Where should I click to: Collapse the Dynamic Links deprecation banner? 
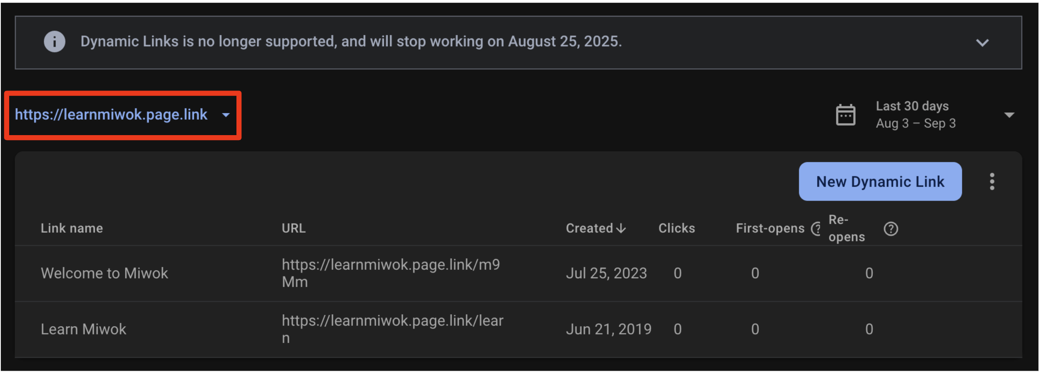pos(983,42)
